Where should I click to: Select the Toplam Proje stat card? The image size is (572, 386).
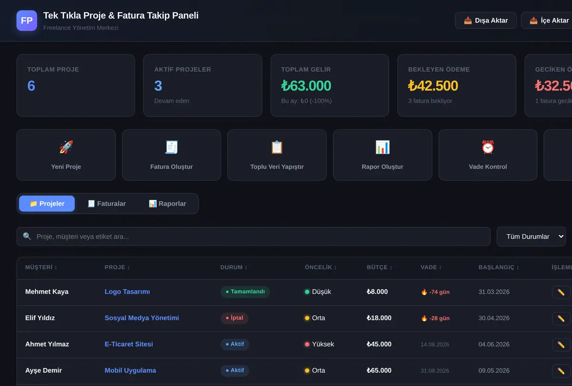click(76, 85)
